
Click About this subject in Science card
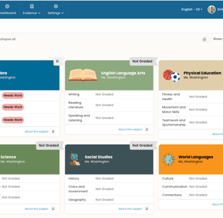[36, 209]
